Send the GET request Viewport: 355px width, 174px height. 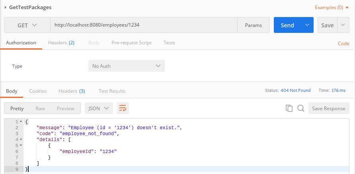click(287, 25)
